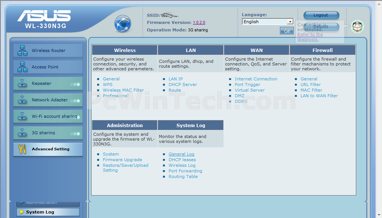The height and width of the screenshot is (218, 382).
Task: Follow the Refer to the diagnosis link
Action: tap(310, 37)
